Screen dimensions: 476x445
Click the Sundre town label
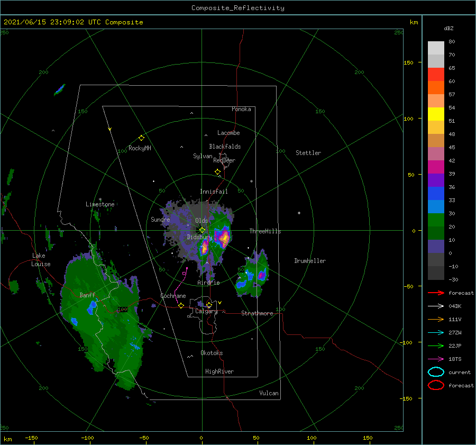(160, 219)
